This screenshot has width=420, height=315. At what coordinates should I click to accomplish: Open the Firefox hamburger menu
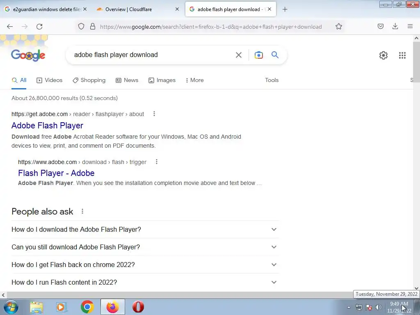410,26
